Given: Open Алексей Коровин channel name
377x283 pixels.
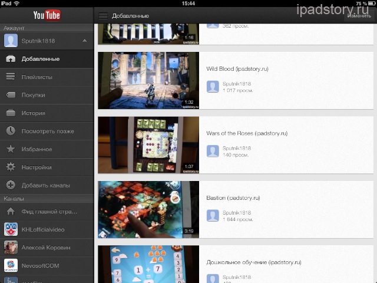Looking at the screenshot, I should pyautogui.click(x=46, y=248).
